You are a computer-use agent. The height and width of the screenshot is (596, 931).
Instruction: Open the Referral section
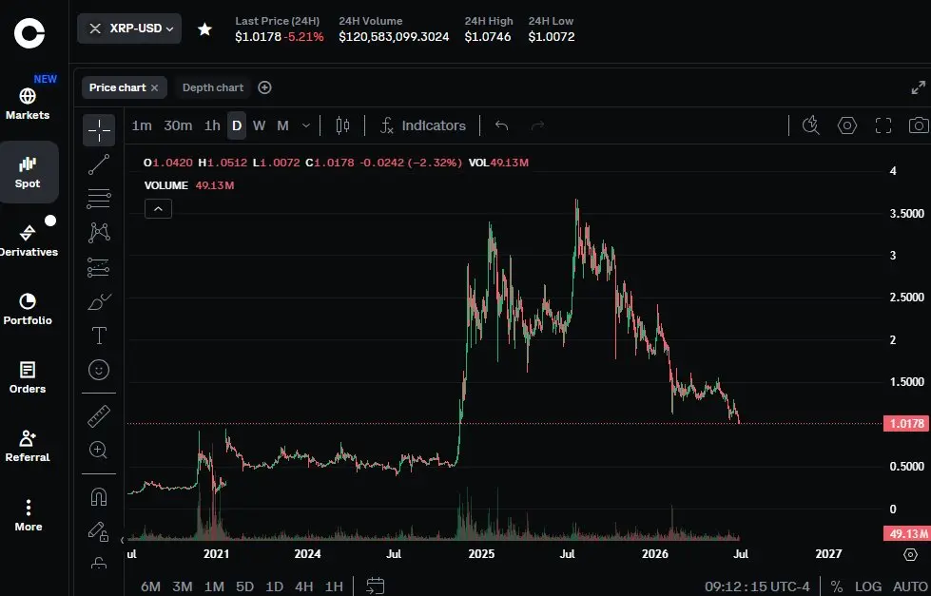pos(28,447)
